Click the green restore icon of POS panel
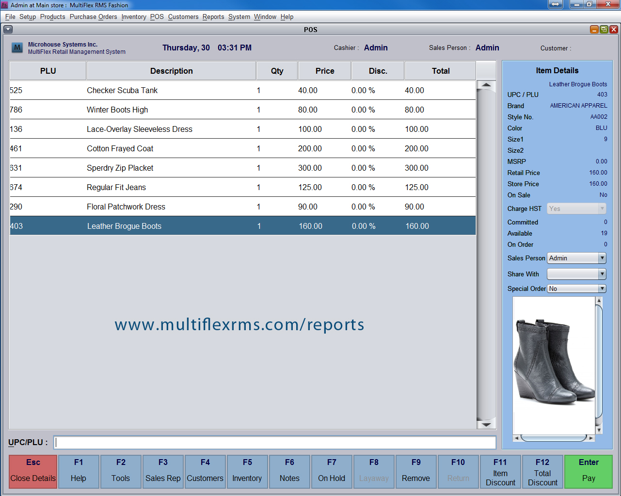Screen dimensions: 621x496 click(x=604, y=30)
